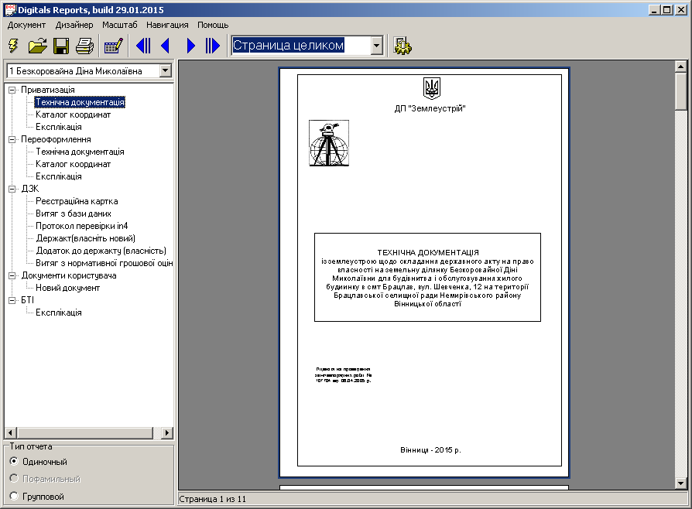Screen dimensions: 692x509
Task: Select Каталог координат under Переоформлення
Action: (x=74, y=164)
